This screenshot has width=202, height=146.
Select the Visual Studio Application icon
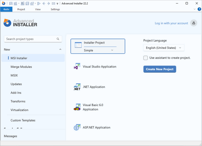[x=77, y=67]
